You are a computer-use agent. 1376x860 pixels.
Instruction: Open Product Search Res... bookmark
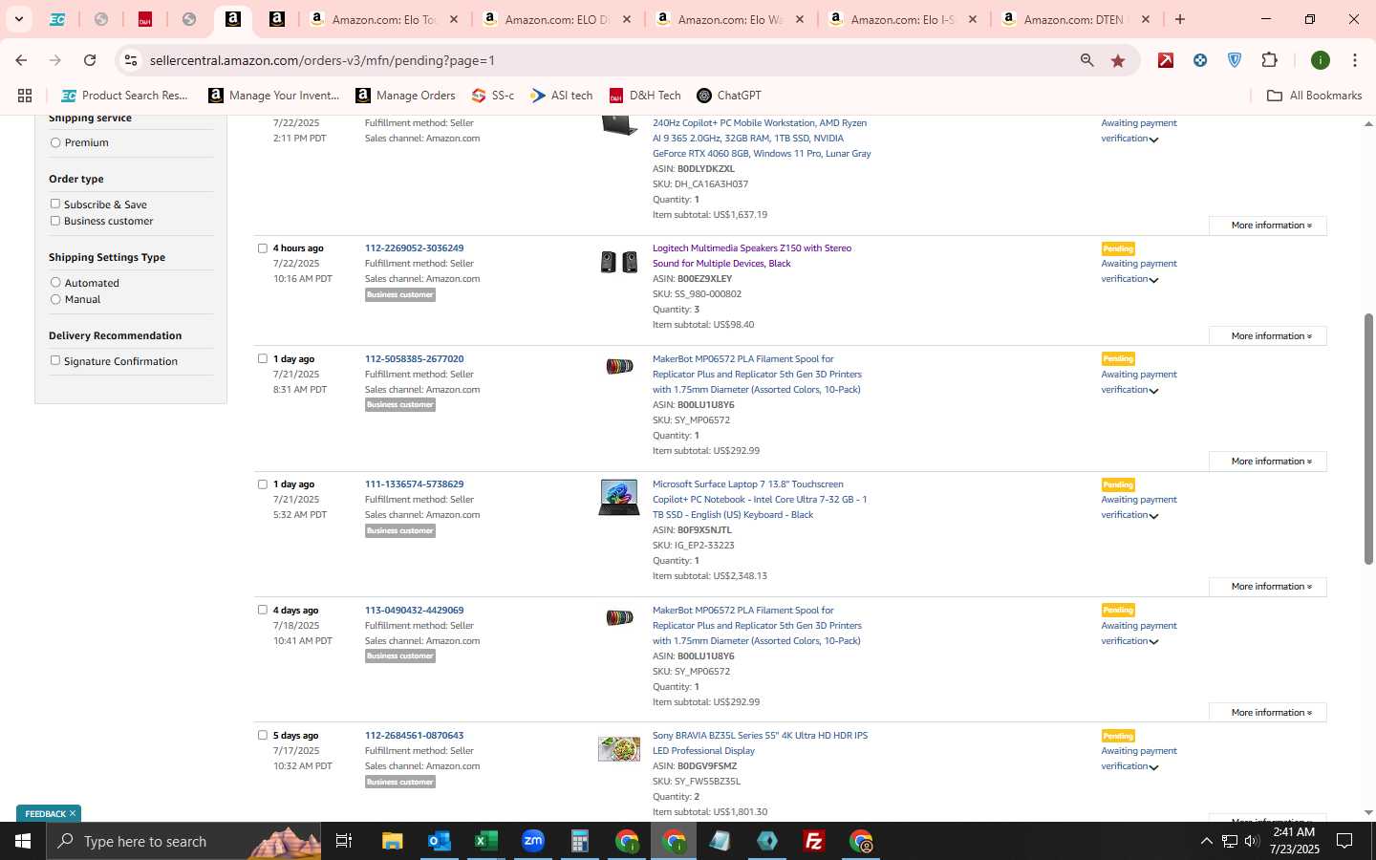[124, 96]
